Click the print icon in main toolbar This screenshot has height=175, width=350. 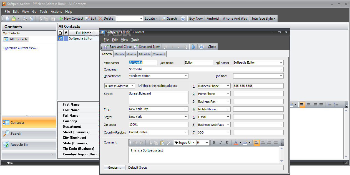click(x=25, y=19)
